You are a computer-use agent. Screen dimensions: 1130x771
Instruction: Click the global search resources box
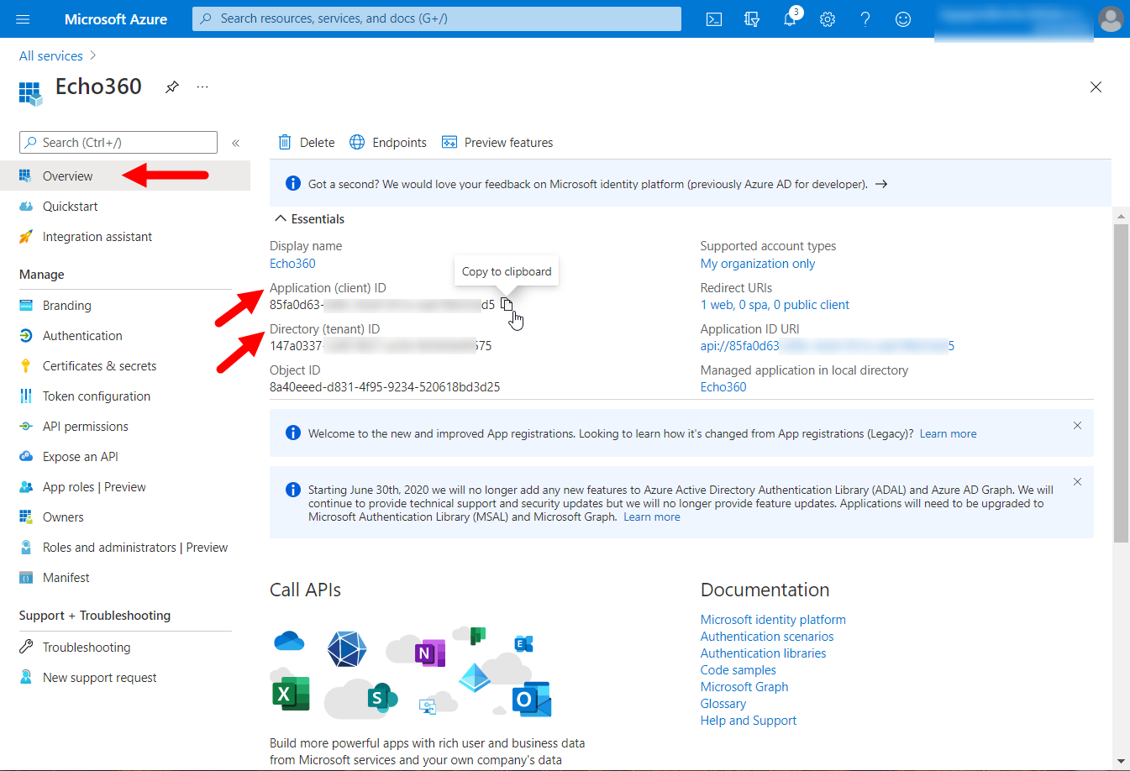coord(437,18)
